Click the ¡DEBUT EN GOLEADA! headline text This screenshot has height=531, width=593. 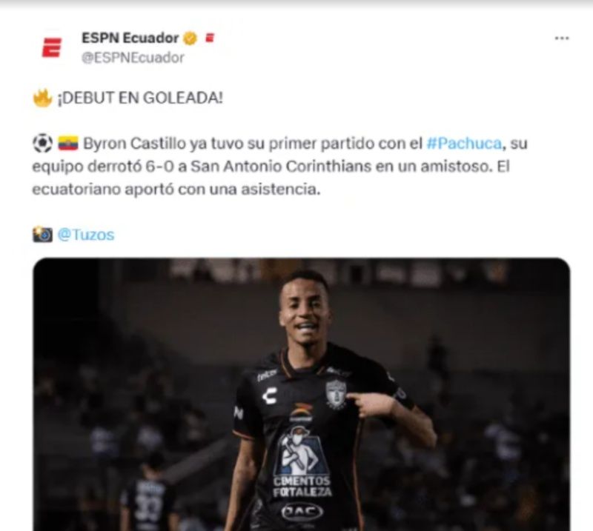pos(140,98)
